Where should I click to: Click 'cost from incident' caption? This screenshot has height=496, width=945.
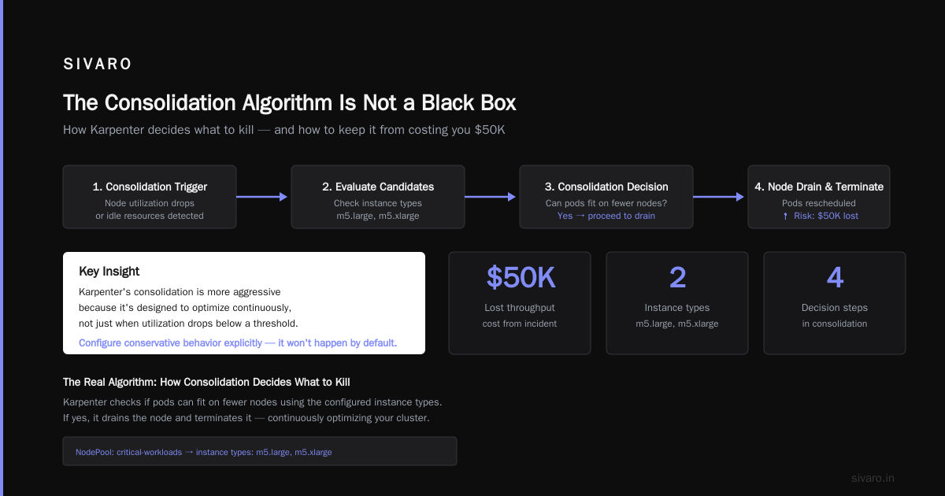pyautogui.click(x=520, y=324)
